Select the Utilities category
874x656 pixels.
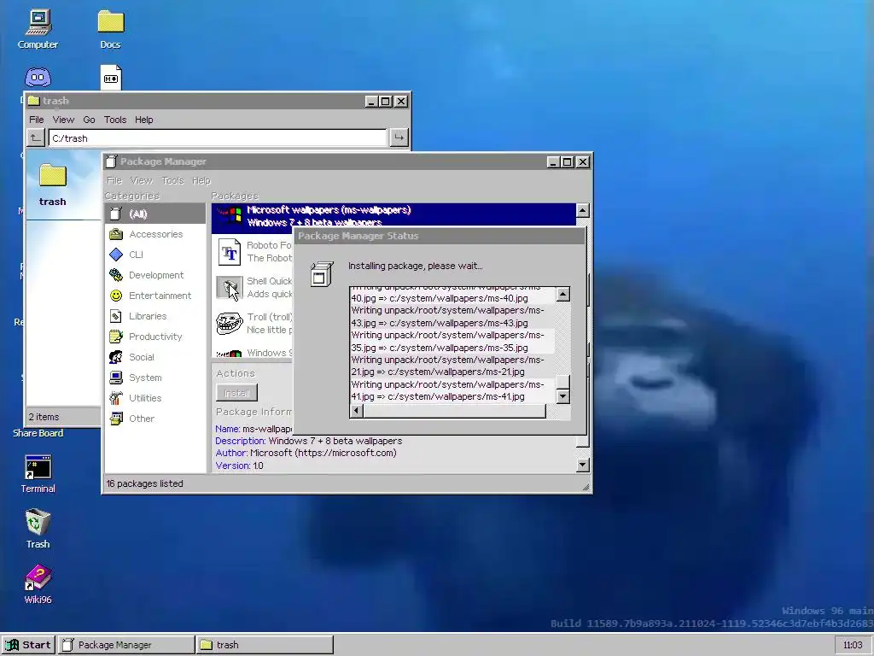click(x=155, y=398)
